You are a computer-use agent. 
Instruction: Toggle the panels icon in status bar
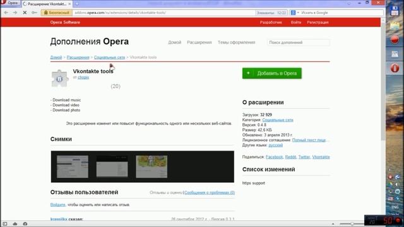(5, 224)
